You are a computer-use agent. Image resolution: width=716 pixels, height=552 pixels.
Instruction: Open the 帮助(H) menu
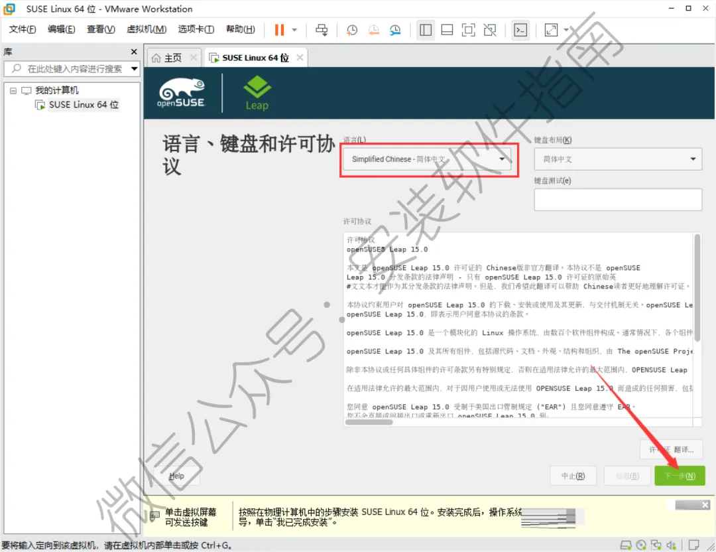(x=240, y=29)
